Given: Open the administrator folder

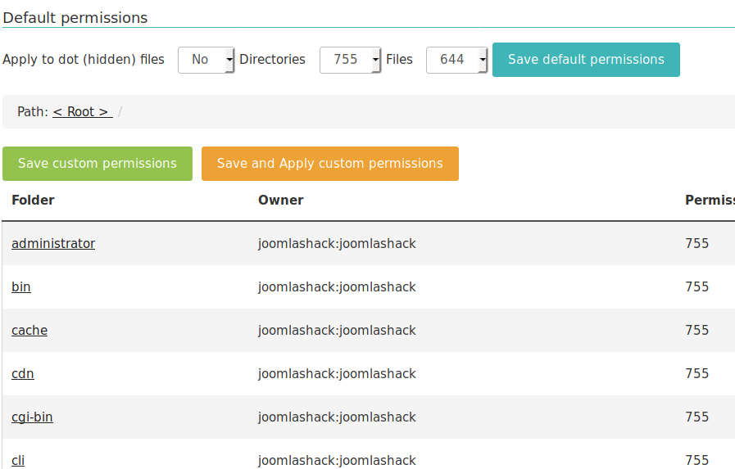Looking at the screenshot, I should (x=53, y=244).
